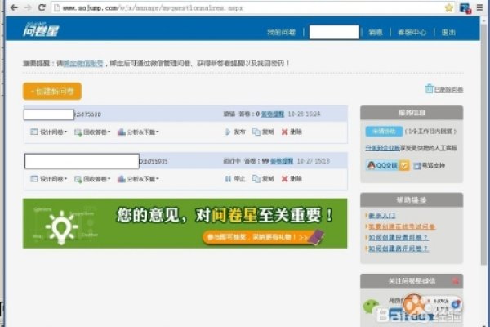The height and width of the screenshot is (327, 490).
Task: Click the light bulb image in the green banner
Action: point(61,227)
